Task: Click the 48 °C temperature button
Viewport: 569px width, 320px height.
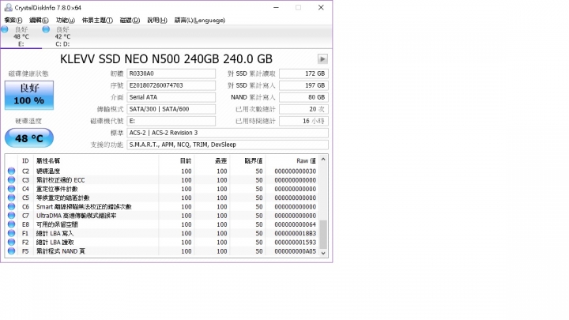Action: click(29, 138)
